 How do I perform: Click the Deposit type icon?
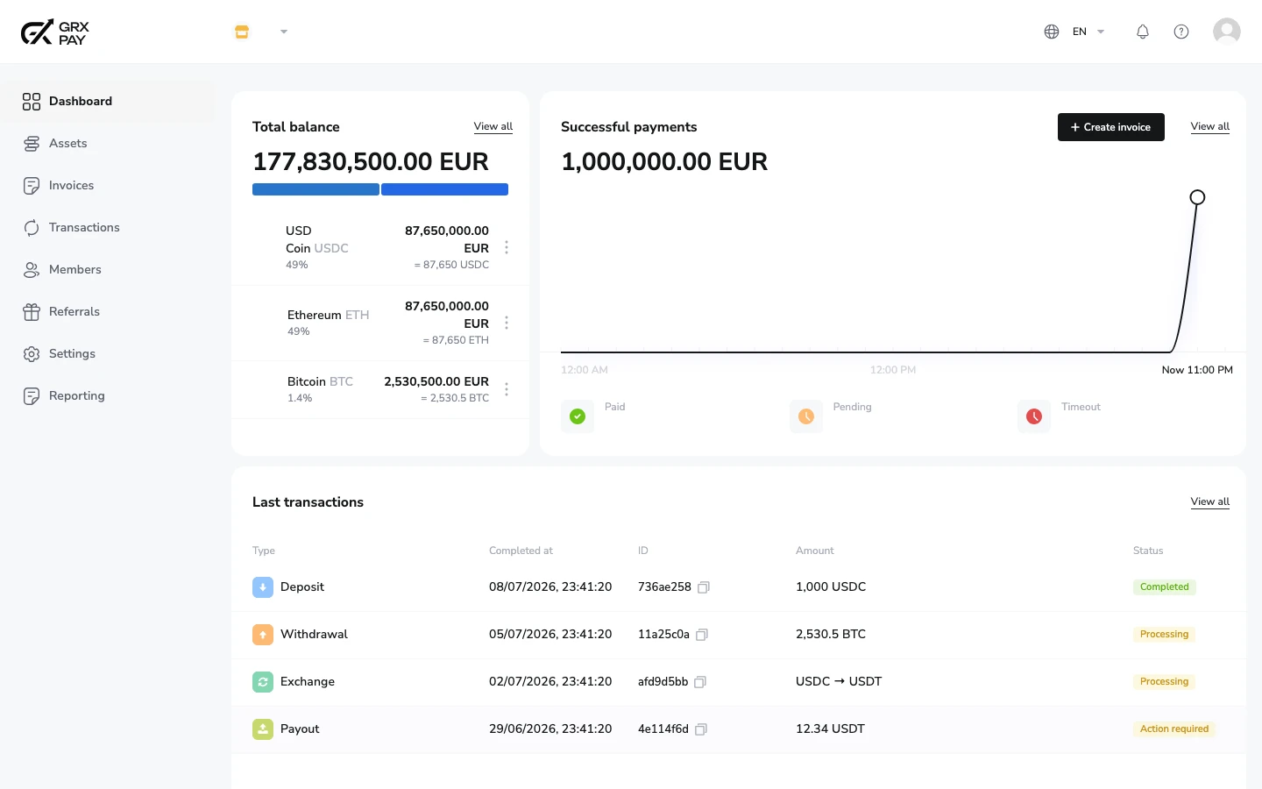click(x=263, y=587)
